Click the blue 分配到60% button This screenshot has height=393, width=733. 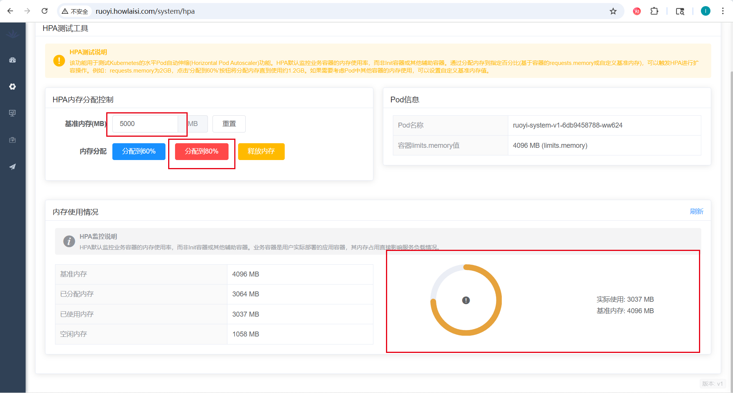click(x=139, y=151)
